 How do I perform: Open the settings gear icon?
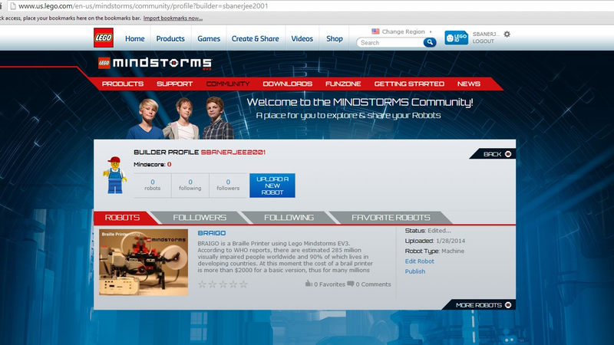(x=507, y=34)
